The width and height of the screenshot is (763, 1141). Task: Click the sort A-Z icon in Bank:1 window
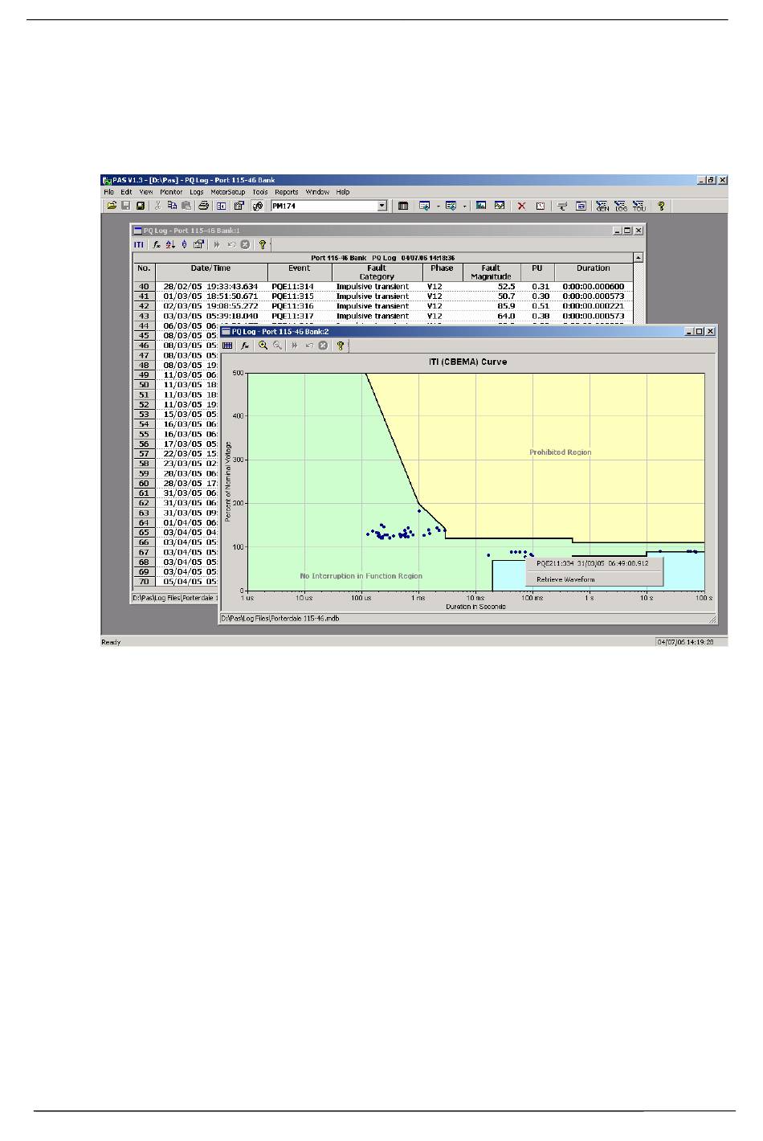[170, 244]
